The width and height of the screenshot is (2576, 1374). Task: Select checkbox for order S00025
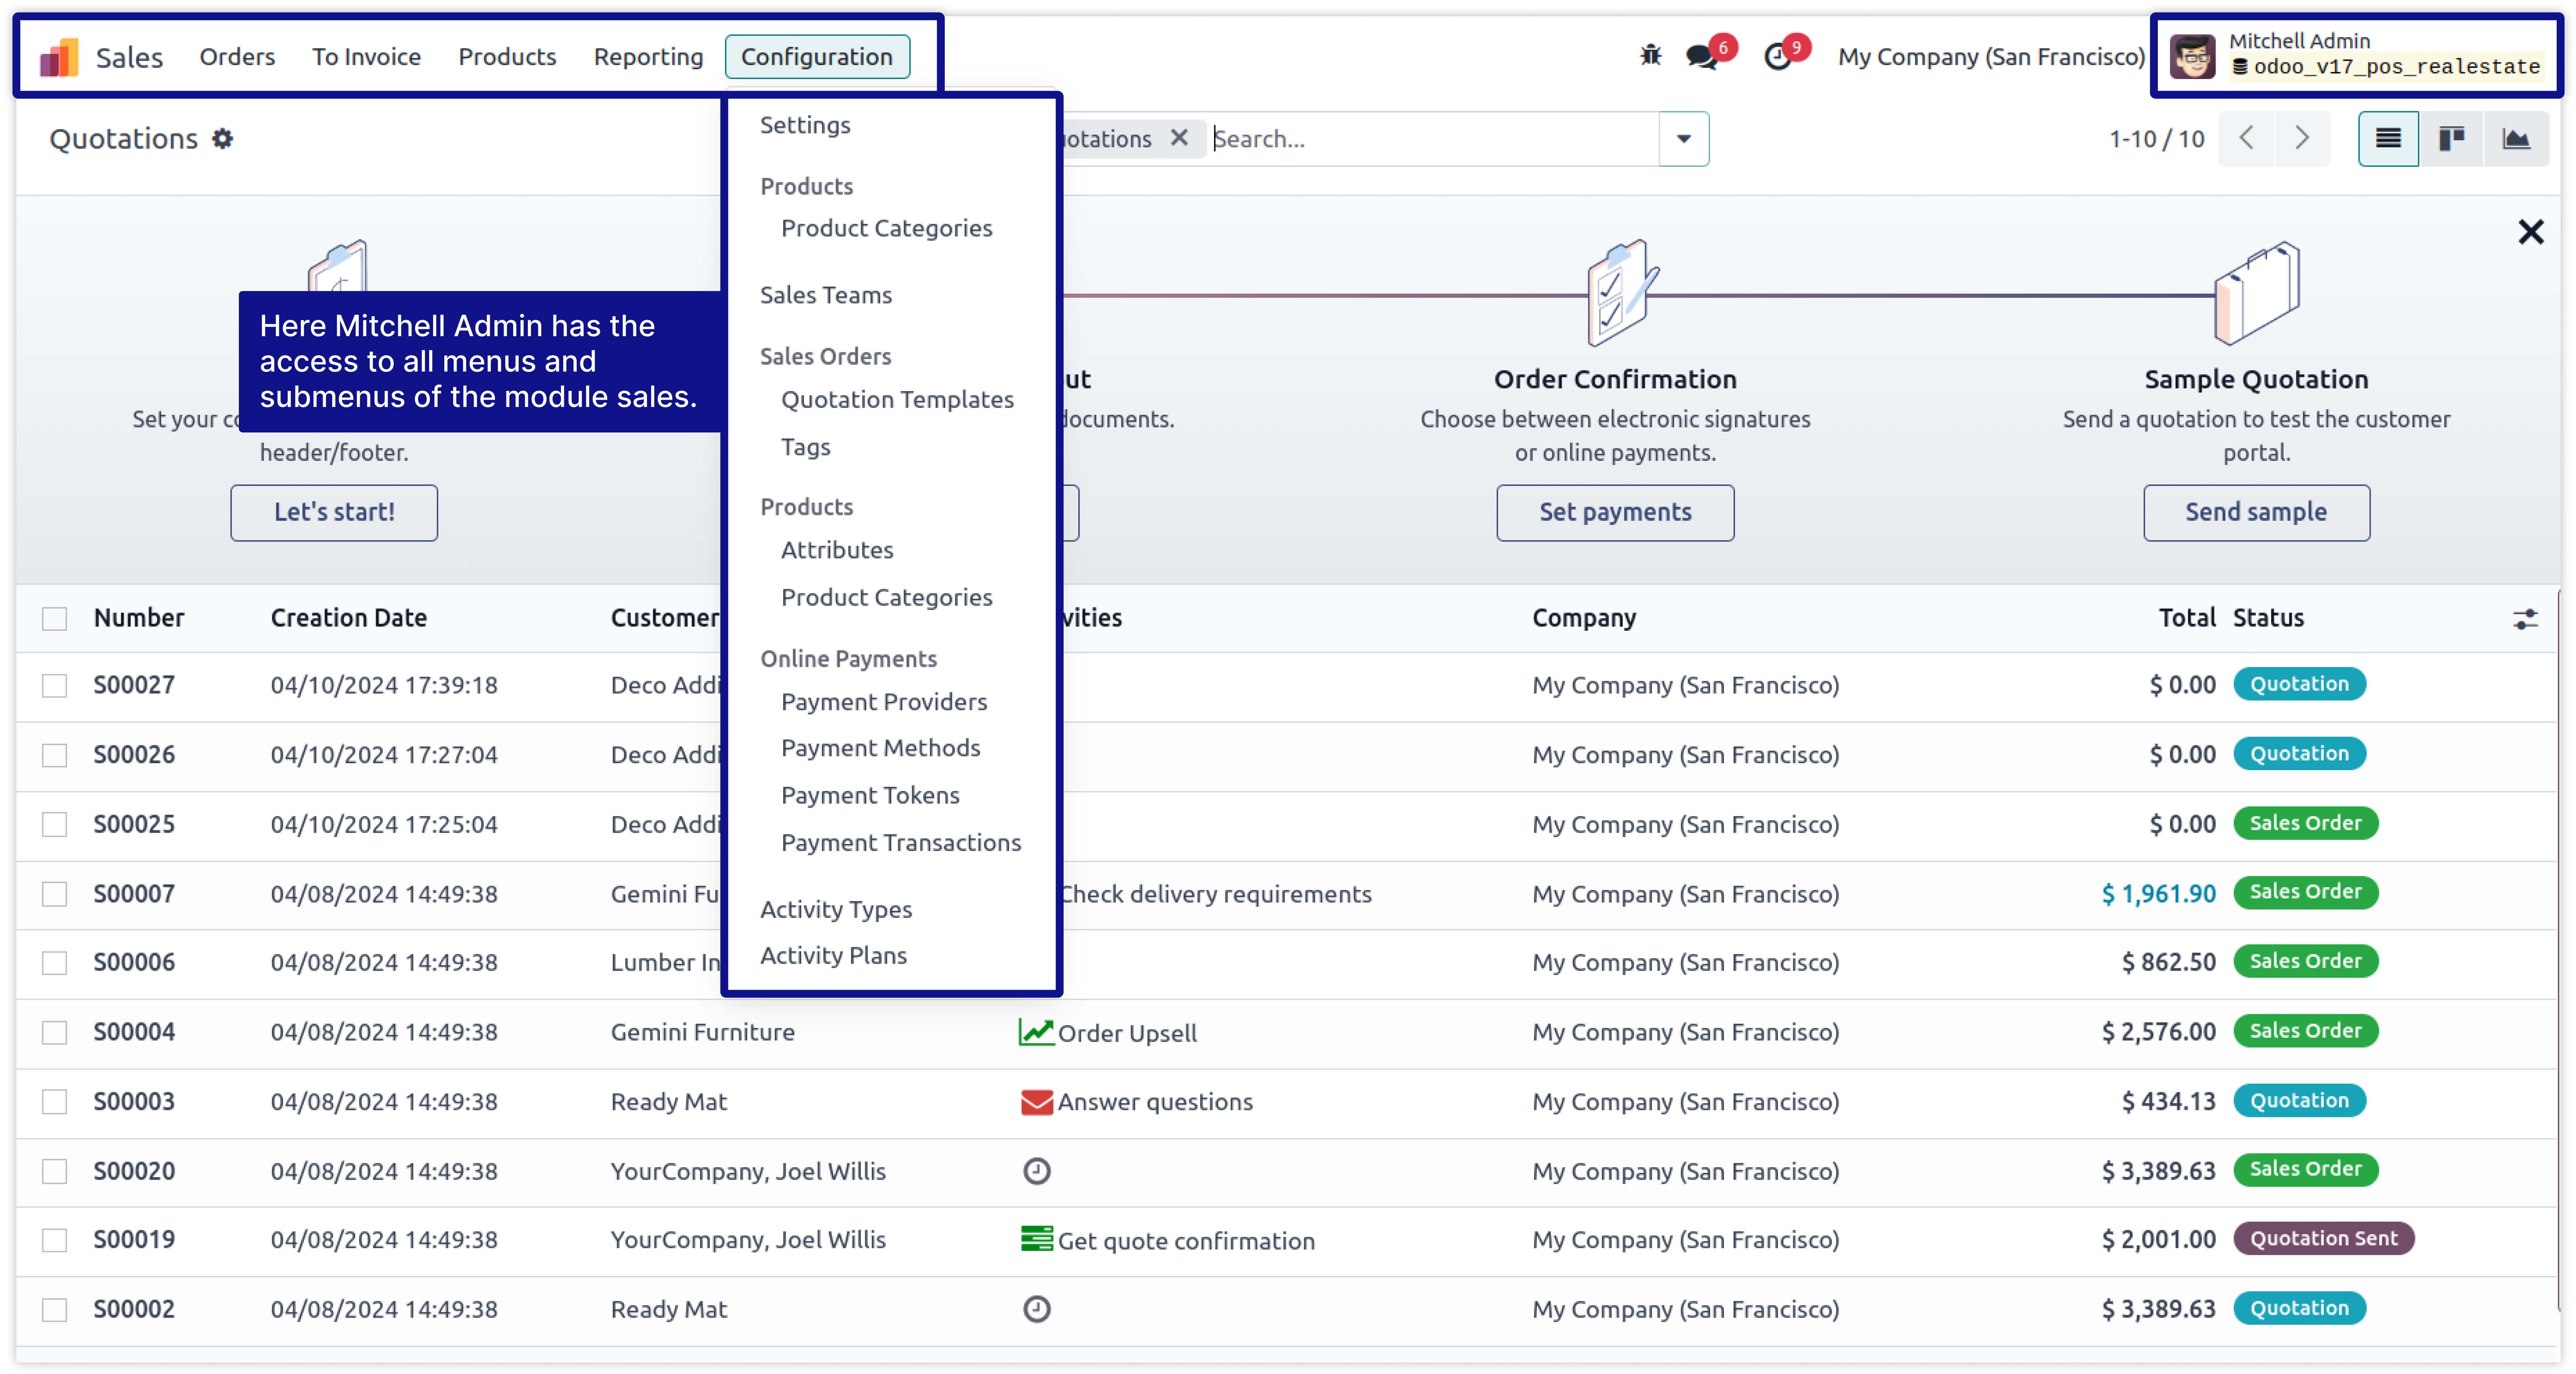pyautogui.click(x=54, y=825)
